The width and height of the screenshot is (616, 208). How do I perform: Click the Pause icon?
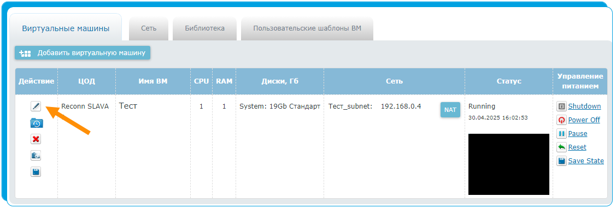click(561, 134)
